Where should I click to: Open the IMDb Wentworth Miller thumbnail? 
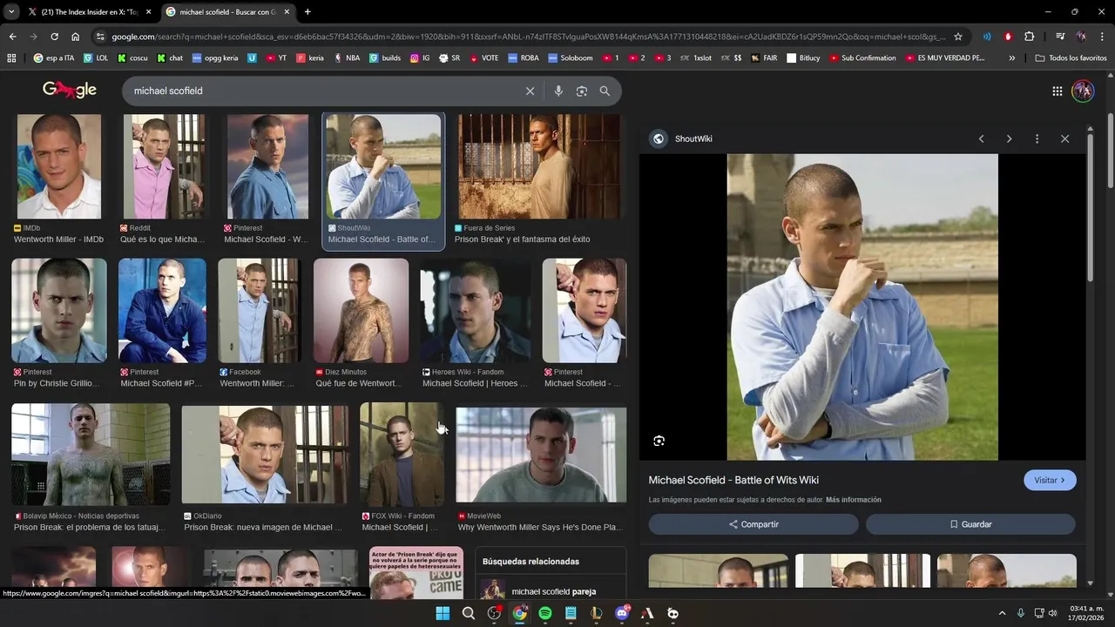pos(59,166)
